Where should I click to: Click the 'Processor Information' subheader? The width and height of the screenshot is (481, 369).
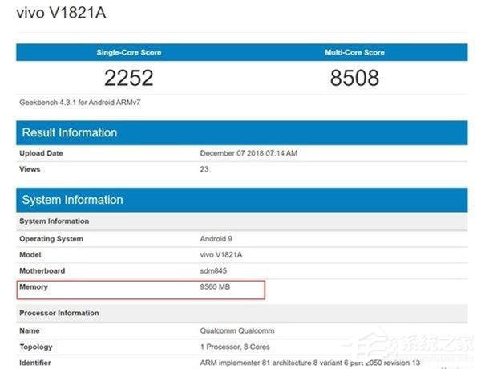coord(242,313)
